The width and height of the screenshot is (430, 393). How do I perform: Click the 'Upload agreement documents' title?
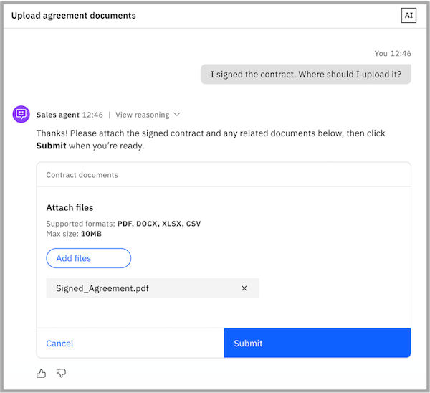pyautogui.click(x=74, y=16)
